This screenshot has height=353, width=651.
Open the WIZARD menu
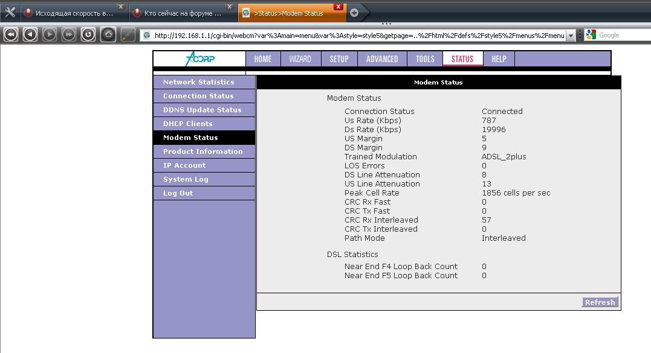coord(300,59)
